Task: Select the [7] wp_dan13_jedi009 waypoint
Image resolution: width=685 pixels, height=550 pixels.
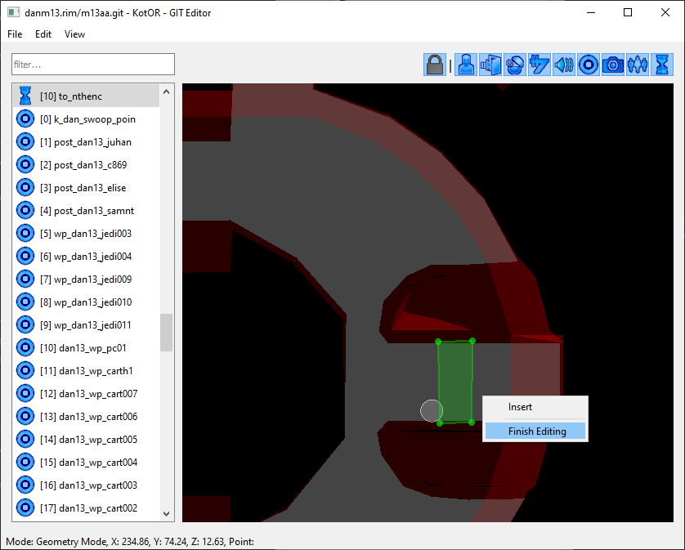Action: pyautogui.click(x=86, y=279)
